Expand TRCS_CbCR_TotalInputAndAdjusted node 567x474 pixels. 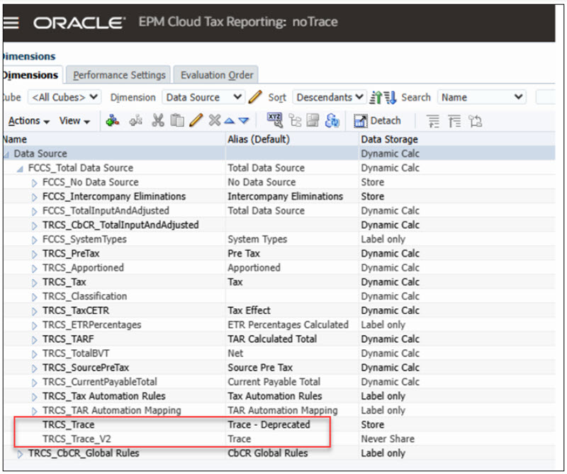[34, 225]
